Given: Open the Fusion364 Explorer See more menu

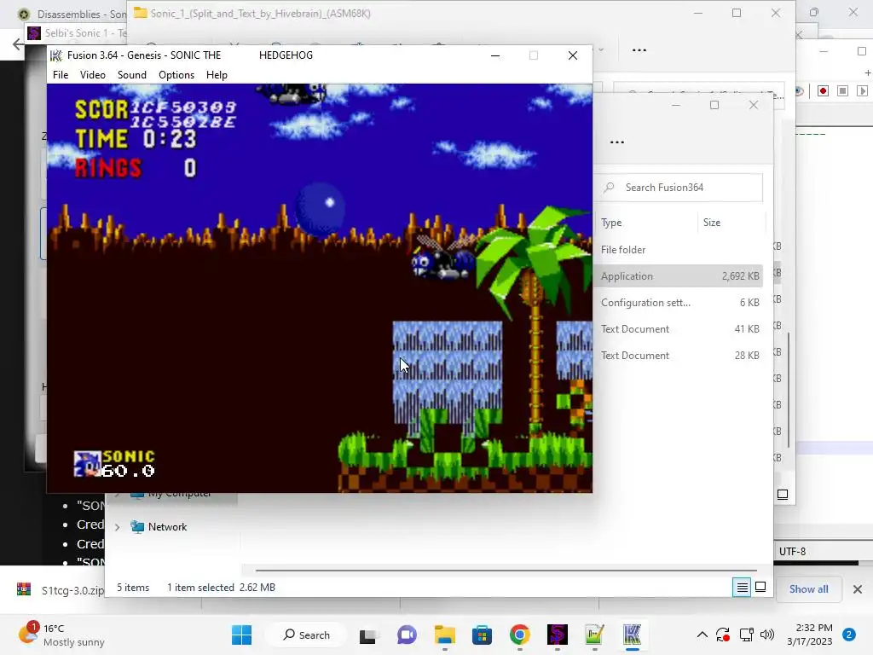Looking at the screenshot, I should pos(617,142).
